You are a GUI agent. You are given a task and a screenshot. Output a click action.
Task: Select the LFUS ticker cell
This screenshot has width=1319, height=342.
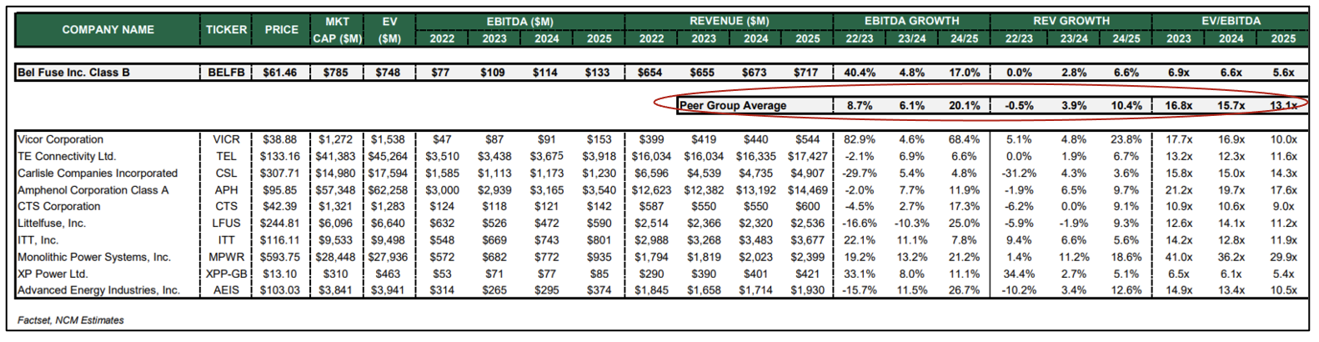pyautogui.click(x=227, y=223)
